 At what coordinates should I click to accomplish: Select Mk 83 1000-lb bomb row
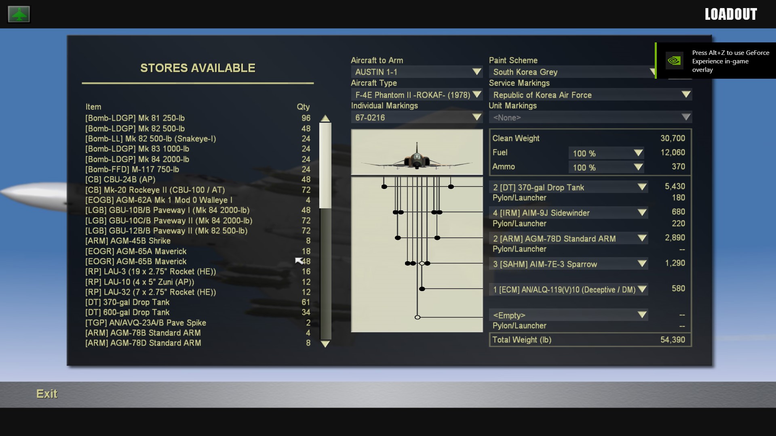[x=198, y=149]
